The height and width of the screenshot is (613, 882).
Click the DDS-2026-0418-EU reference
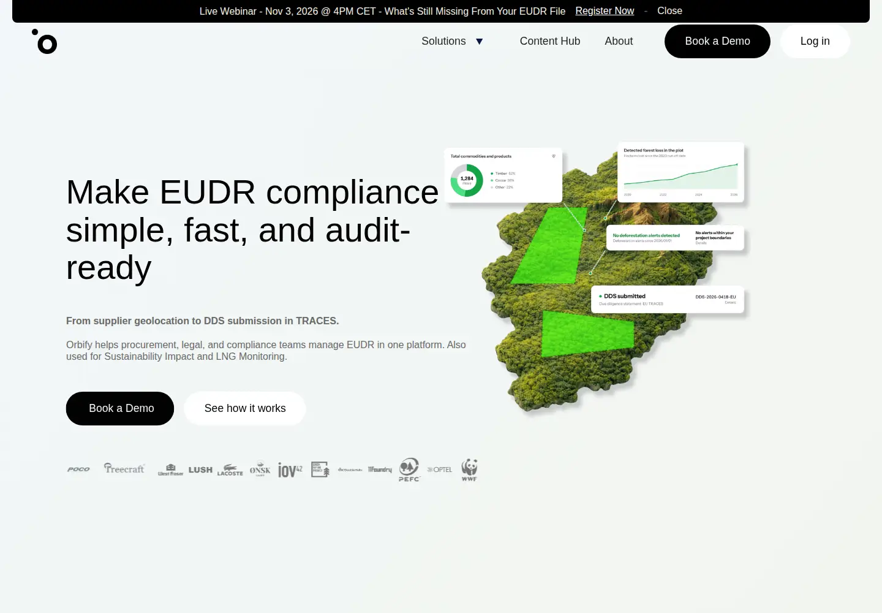tap(715, 297)
